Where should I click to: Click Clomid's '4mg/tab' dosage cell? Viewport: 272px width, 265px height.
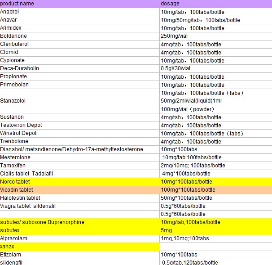[216, 52]
